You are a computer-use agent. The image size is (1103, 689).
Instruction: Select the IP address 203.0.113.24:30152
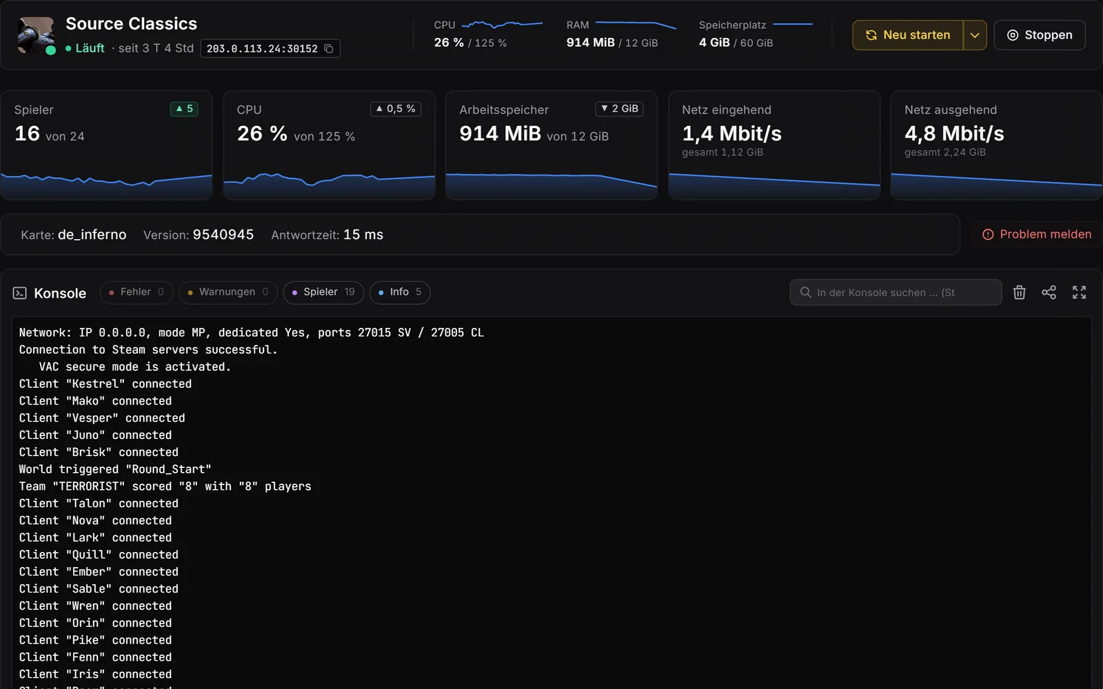[x=262, y=49]
